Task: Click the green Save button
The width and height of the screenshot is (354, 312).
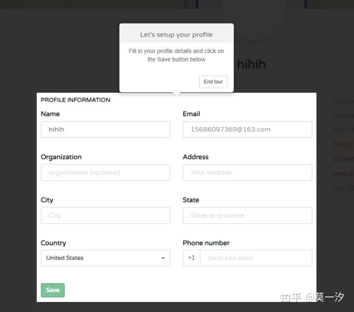Action: coord(53,290)
